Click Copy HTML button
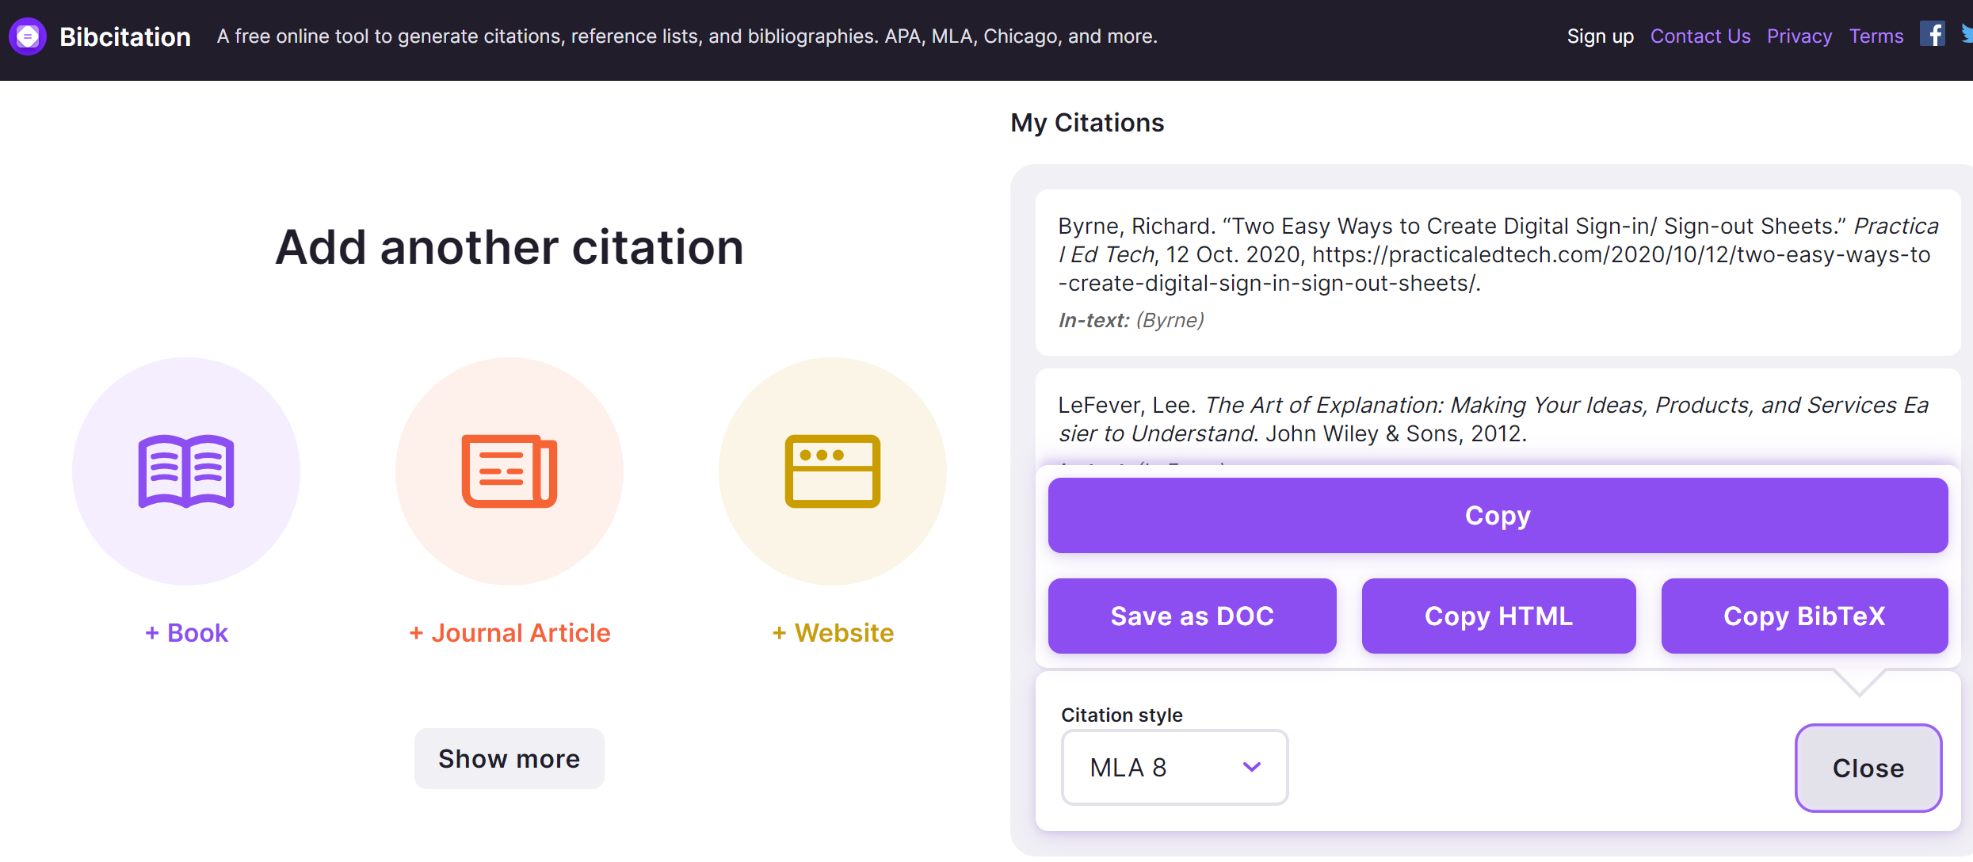The image size is (1973, 862). click(1498, 616)
